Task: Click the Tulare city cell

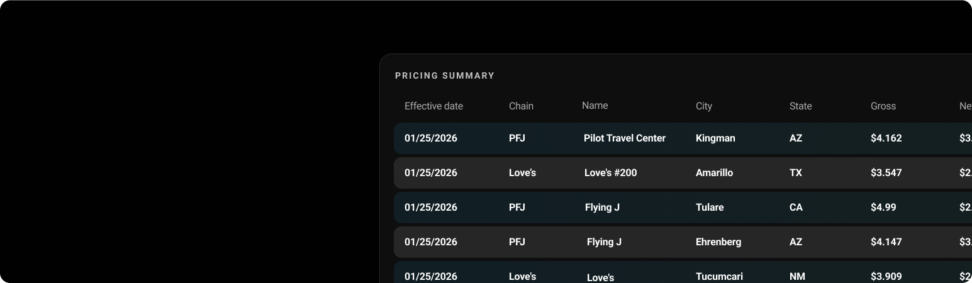Action: tap(710, 208)
